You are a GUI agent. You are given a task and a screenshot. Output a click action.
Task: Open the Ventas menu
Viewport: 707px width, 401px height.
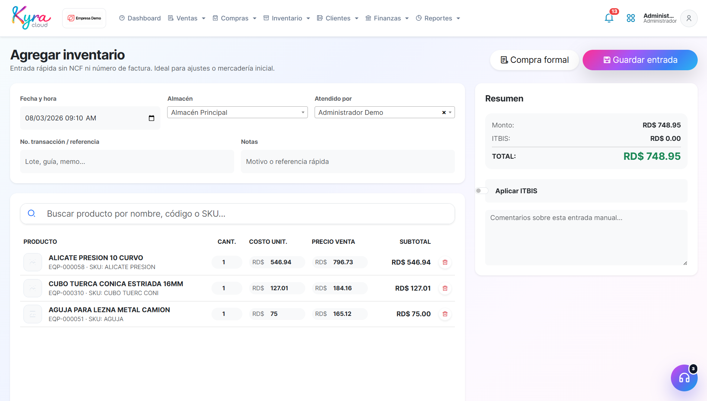tap(187, 18)
